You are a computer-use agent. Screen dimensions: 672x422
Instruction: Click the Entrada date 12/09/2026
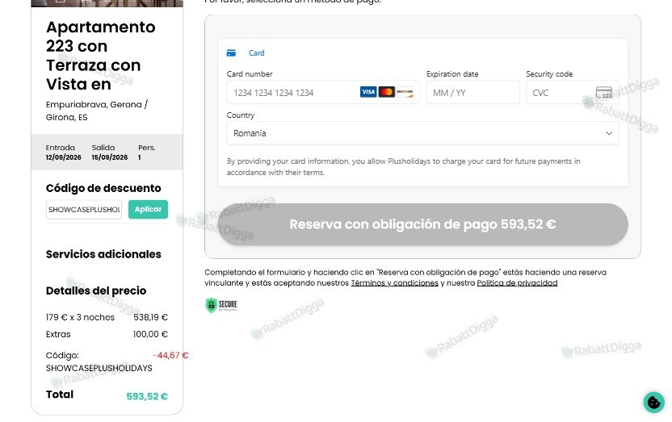coord(64,157)
